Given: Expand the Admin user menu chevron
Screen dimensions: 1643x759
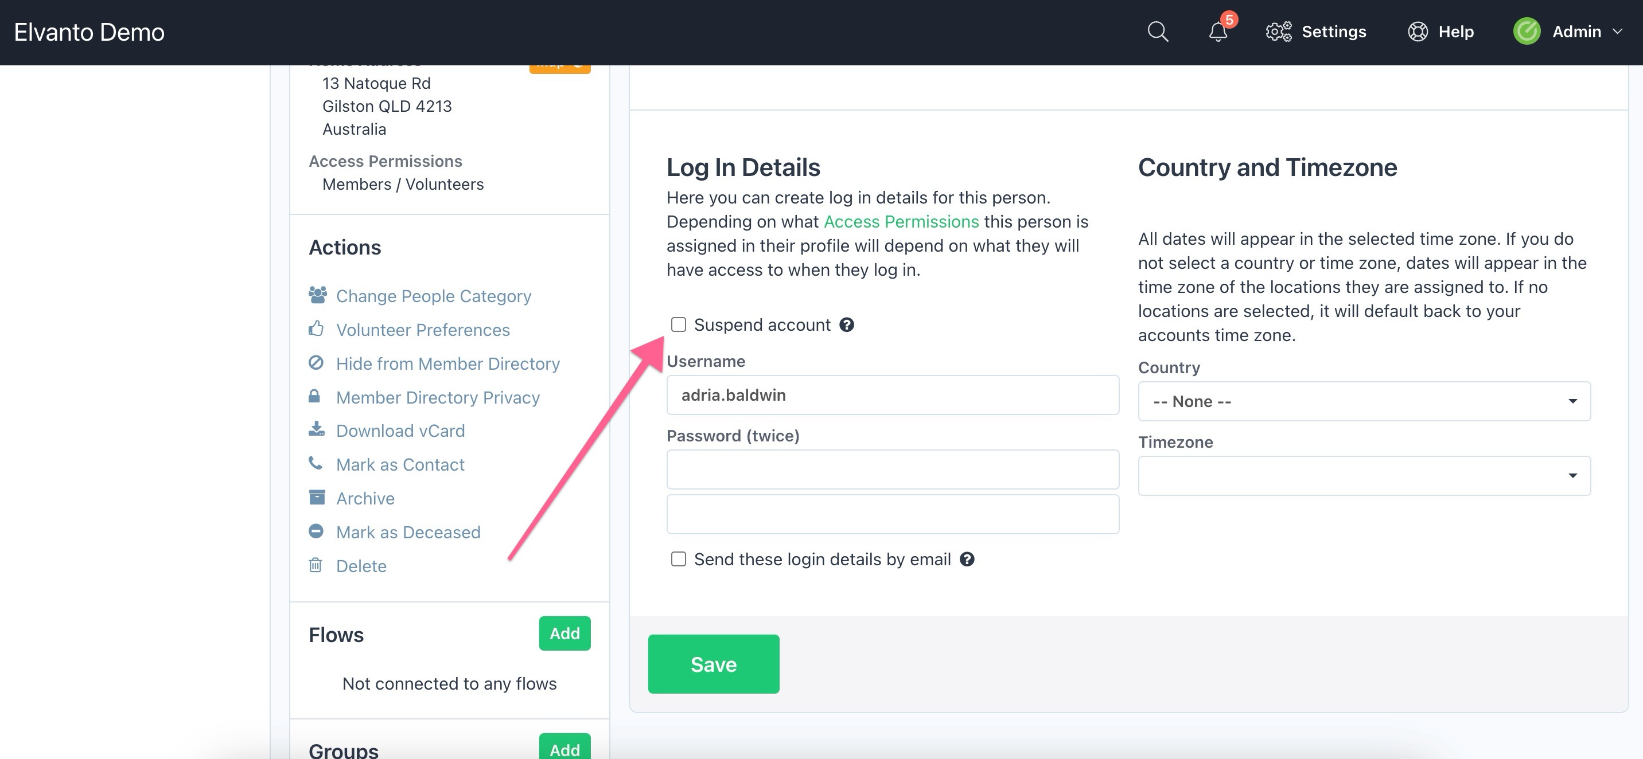Looking at the screenshot, I should [x=1618, y=32].
